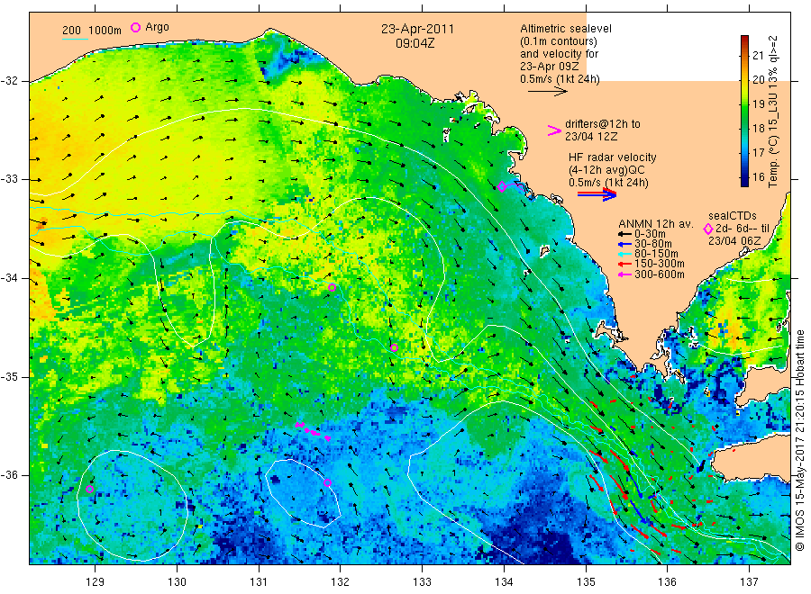Click the magenta drifter track near 131.6E, 35.5S

pyautogui.click(x=313, y=431)
